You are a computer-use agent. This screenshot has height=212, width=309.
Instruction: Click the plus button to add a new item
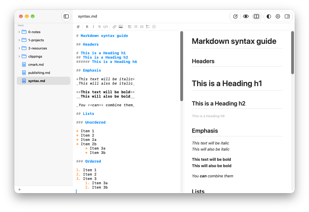pos(19,190)
